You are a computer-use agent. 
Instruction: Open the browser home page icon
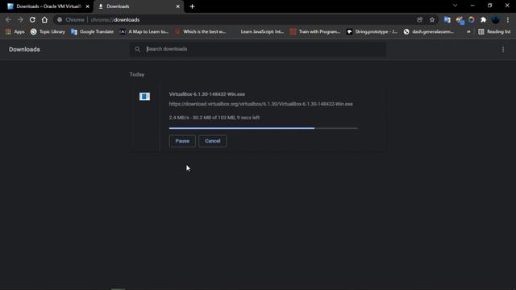pyautogui.click(x=44, y=19)
